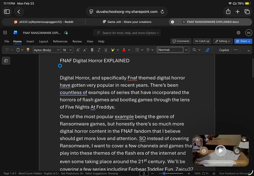Adjust the zoom slider in status bar

click(170, 173)
